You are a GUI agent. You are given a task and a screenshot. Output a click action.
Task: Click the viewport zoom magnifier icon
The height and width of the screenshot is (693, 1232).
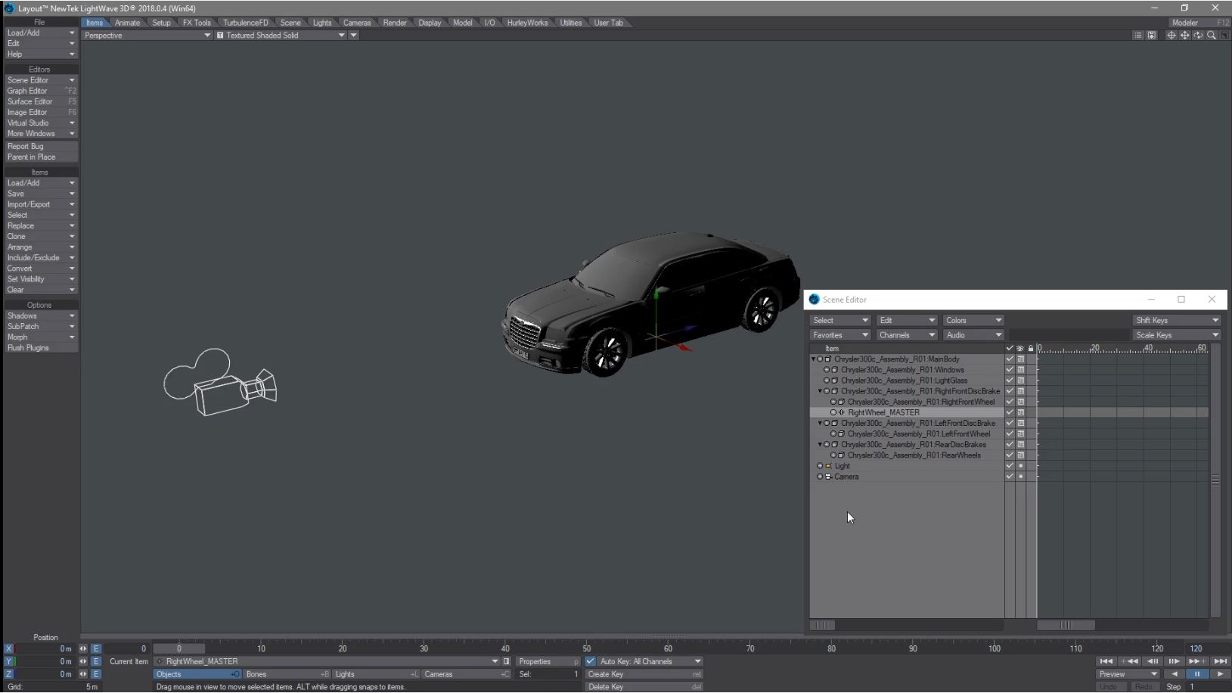pyautogui.click(x=1212, y=36)
